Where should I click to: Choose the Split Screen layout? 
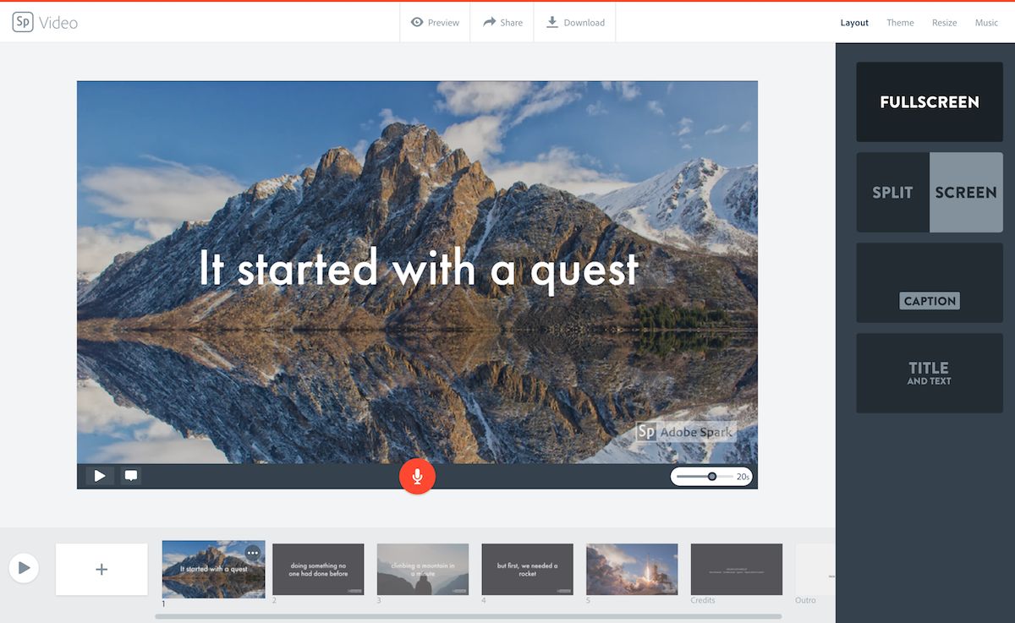[x=929, y=193]
